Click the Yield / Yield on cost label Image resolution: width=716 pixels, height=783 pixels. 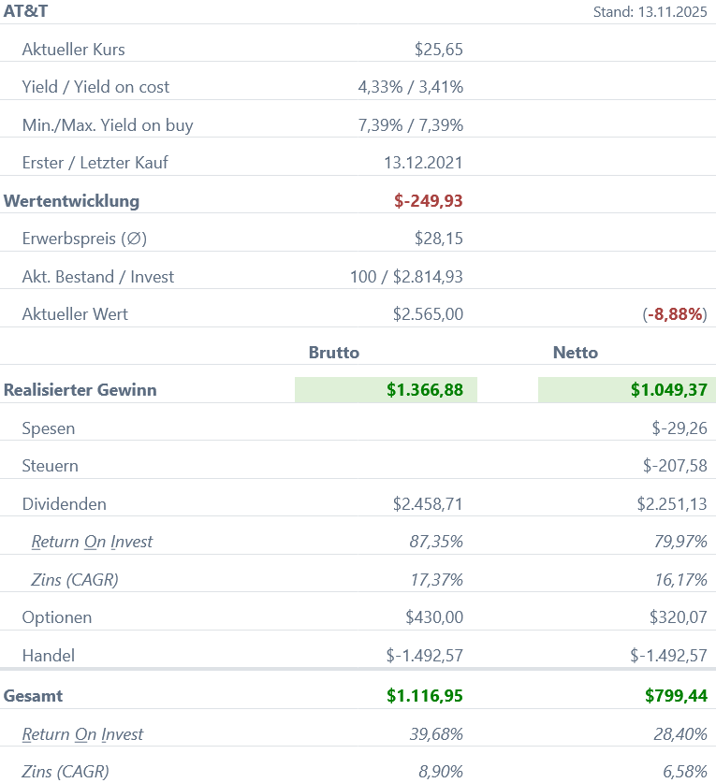(x=95, y=87)
